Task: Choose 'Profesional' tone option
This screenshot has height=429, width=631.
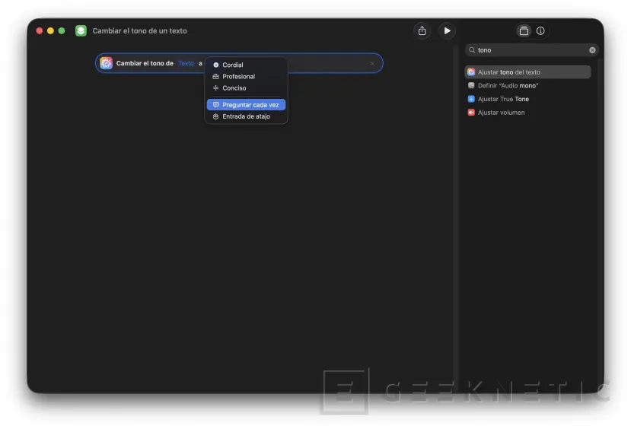Action: [x=238, y=77]
